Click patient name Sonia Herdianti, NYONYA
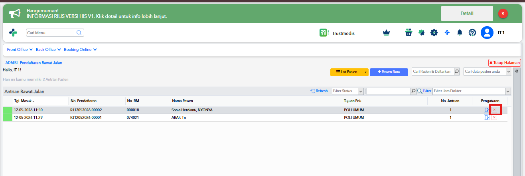525x176 pixels. coord(192,110)
